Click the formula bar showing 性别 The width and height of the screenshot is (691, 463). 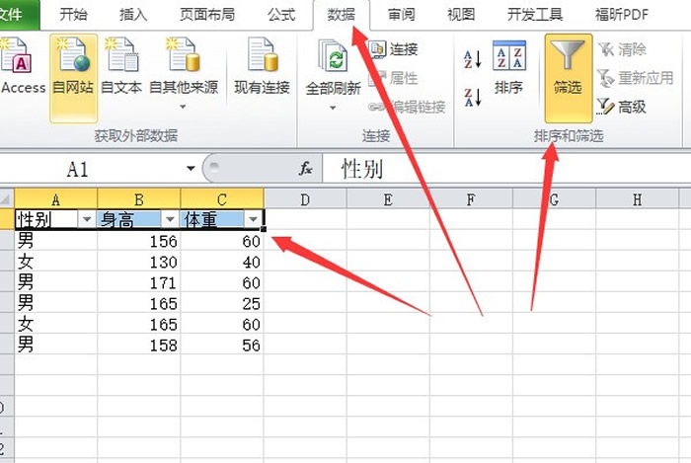tap(506, 168)
